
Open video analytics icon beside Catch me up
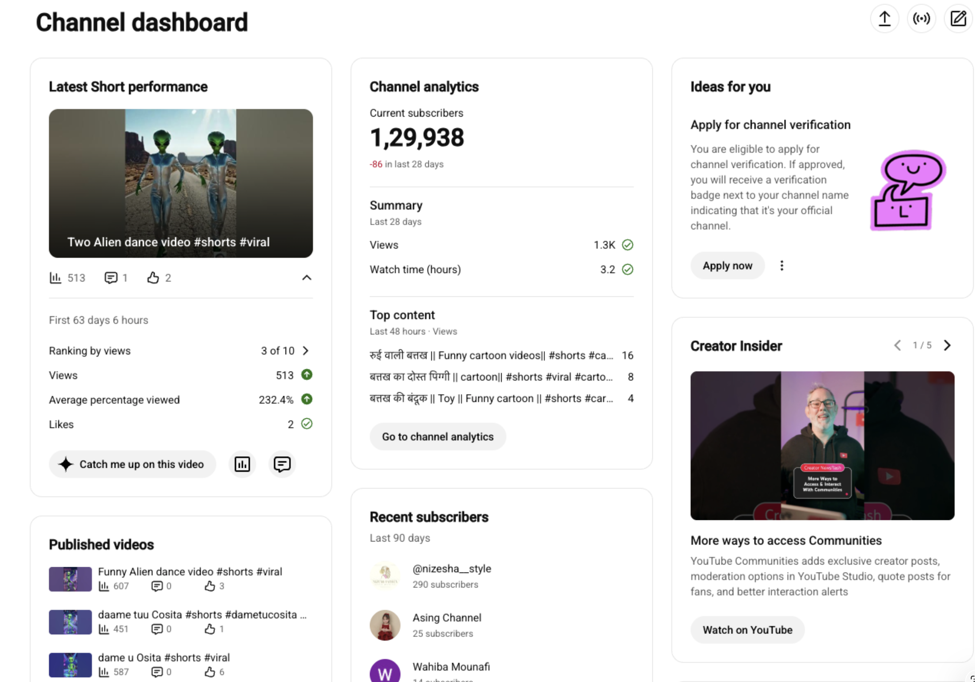pos(242,464)
